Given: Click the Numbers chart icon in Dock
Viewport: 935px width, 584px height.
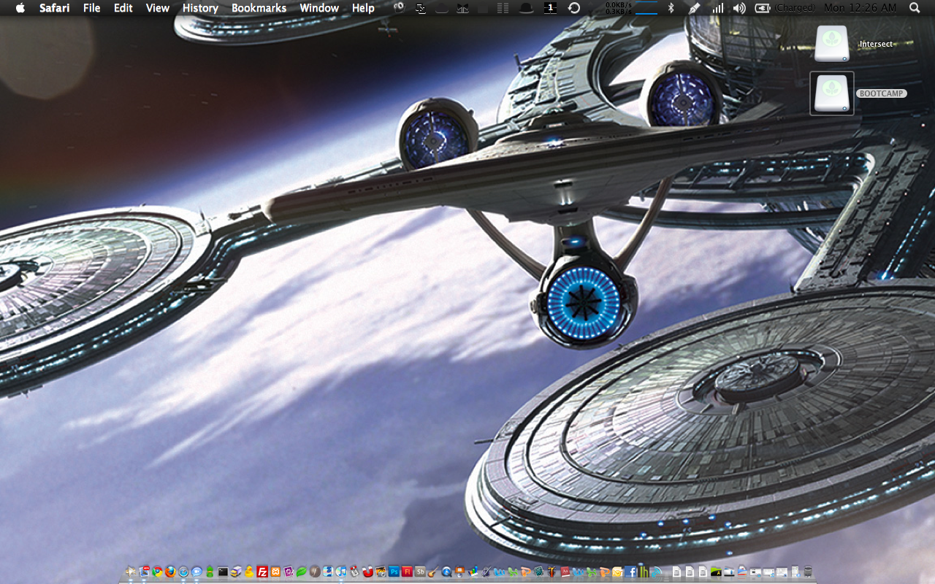Looking at the screenshot, I should tap(473, 572).
